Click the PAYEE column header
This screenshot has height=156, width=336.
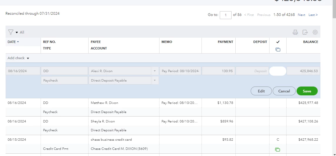(x=96, y=42)
